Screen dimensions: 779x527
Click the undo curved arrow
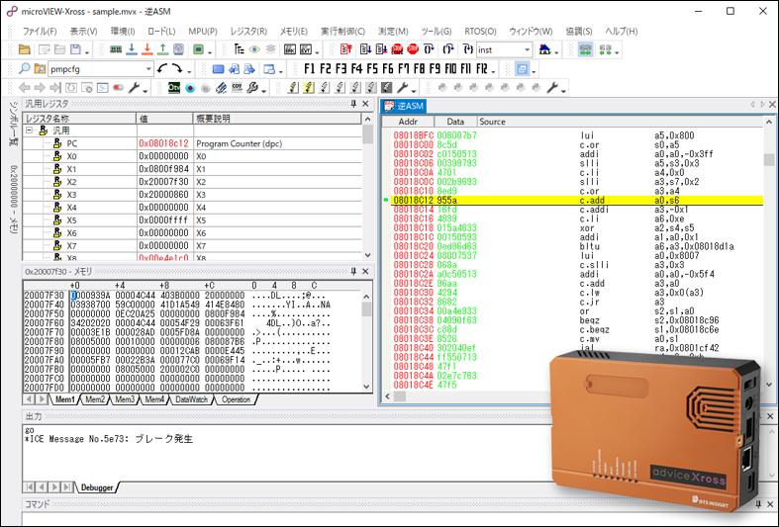click(162, 69)
